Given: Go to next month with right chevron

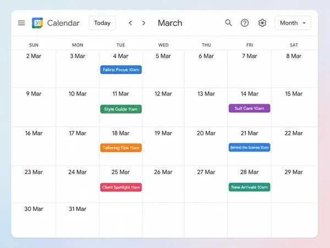Looking at the screenshot, I should (144, 23).
